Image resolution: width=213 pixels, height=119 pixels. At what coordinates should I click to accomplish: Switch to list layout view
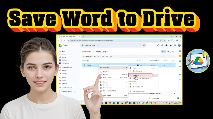coord(163,52)
